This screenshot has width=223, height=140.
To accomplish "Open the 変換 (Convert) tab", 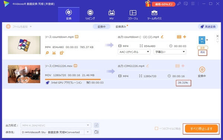I will 69,14.
